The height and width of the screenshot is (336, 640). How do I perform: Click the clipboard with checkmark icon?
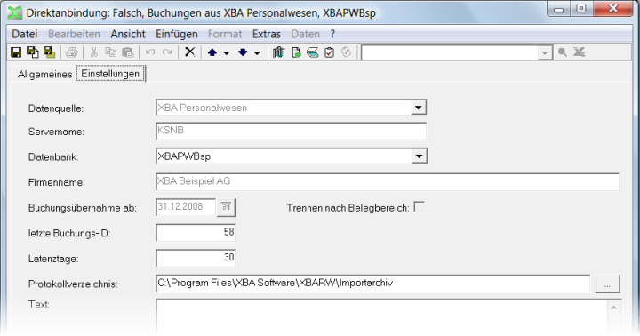[330, 52]
